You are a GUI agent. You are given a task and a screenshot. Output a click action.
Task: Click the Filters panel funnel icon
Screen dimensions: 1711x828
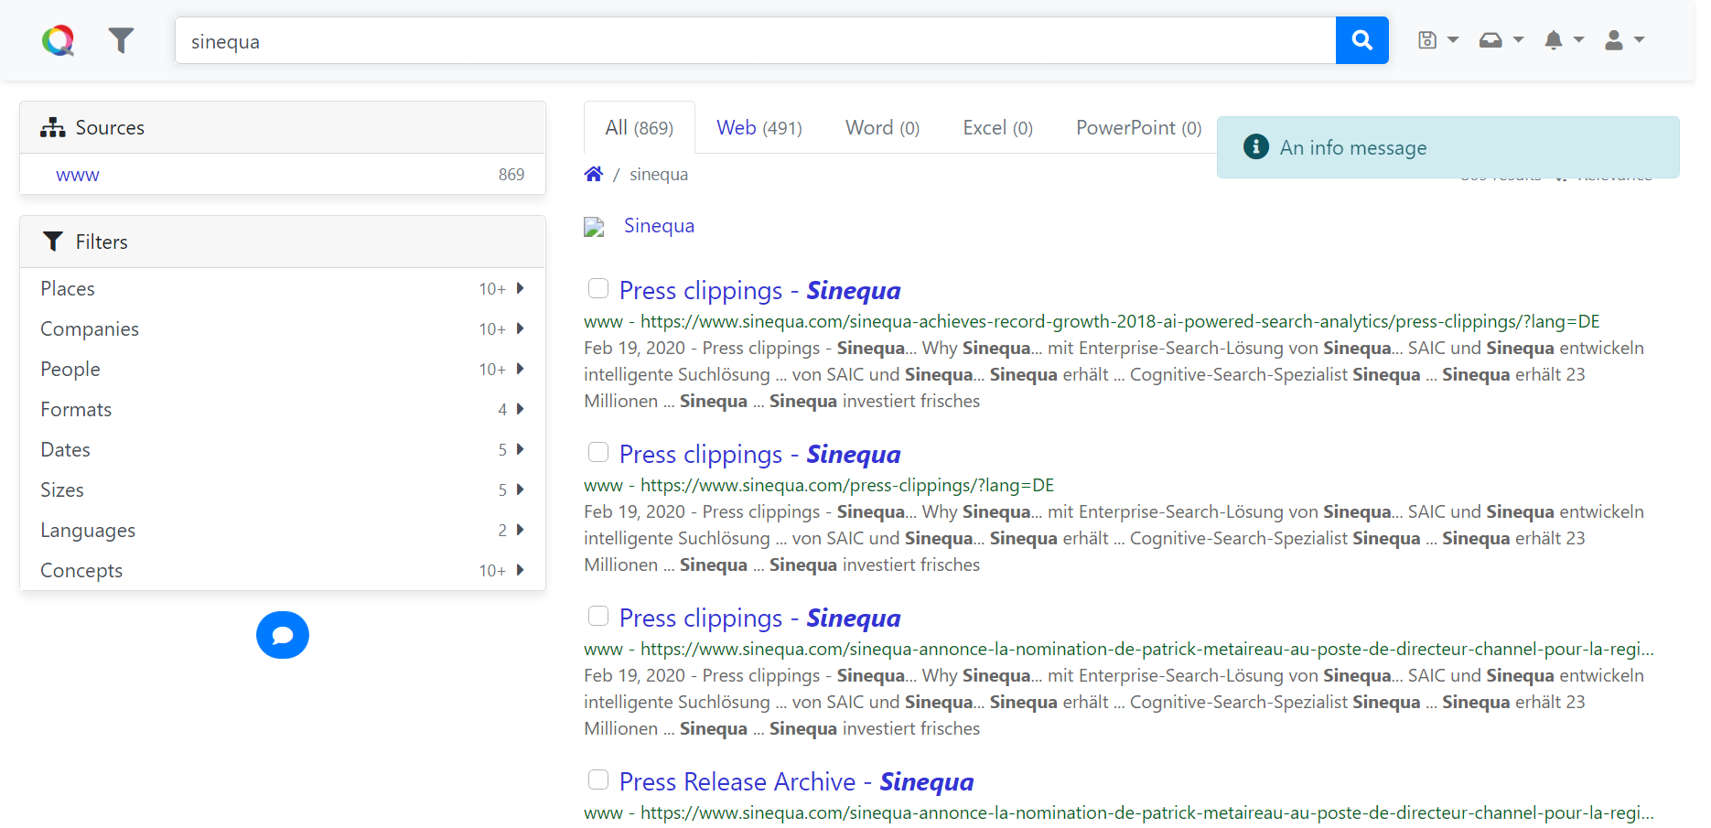(53, 242)
